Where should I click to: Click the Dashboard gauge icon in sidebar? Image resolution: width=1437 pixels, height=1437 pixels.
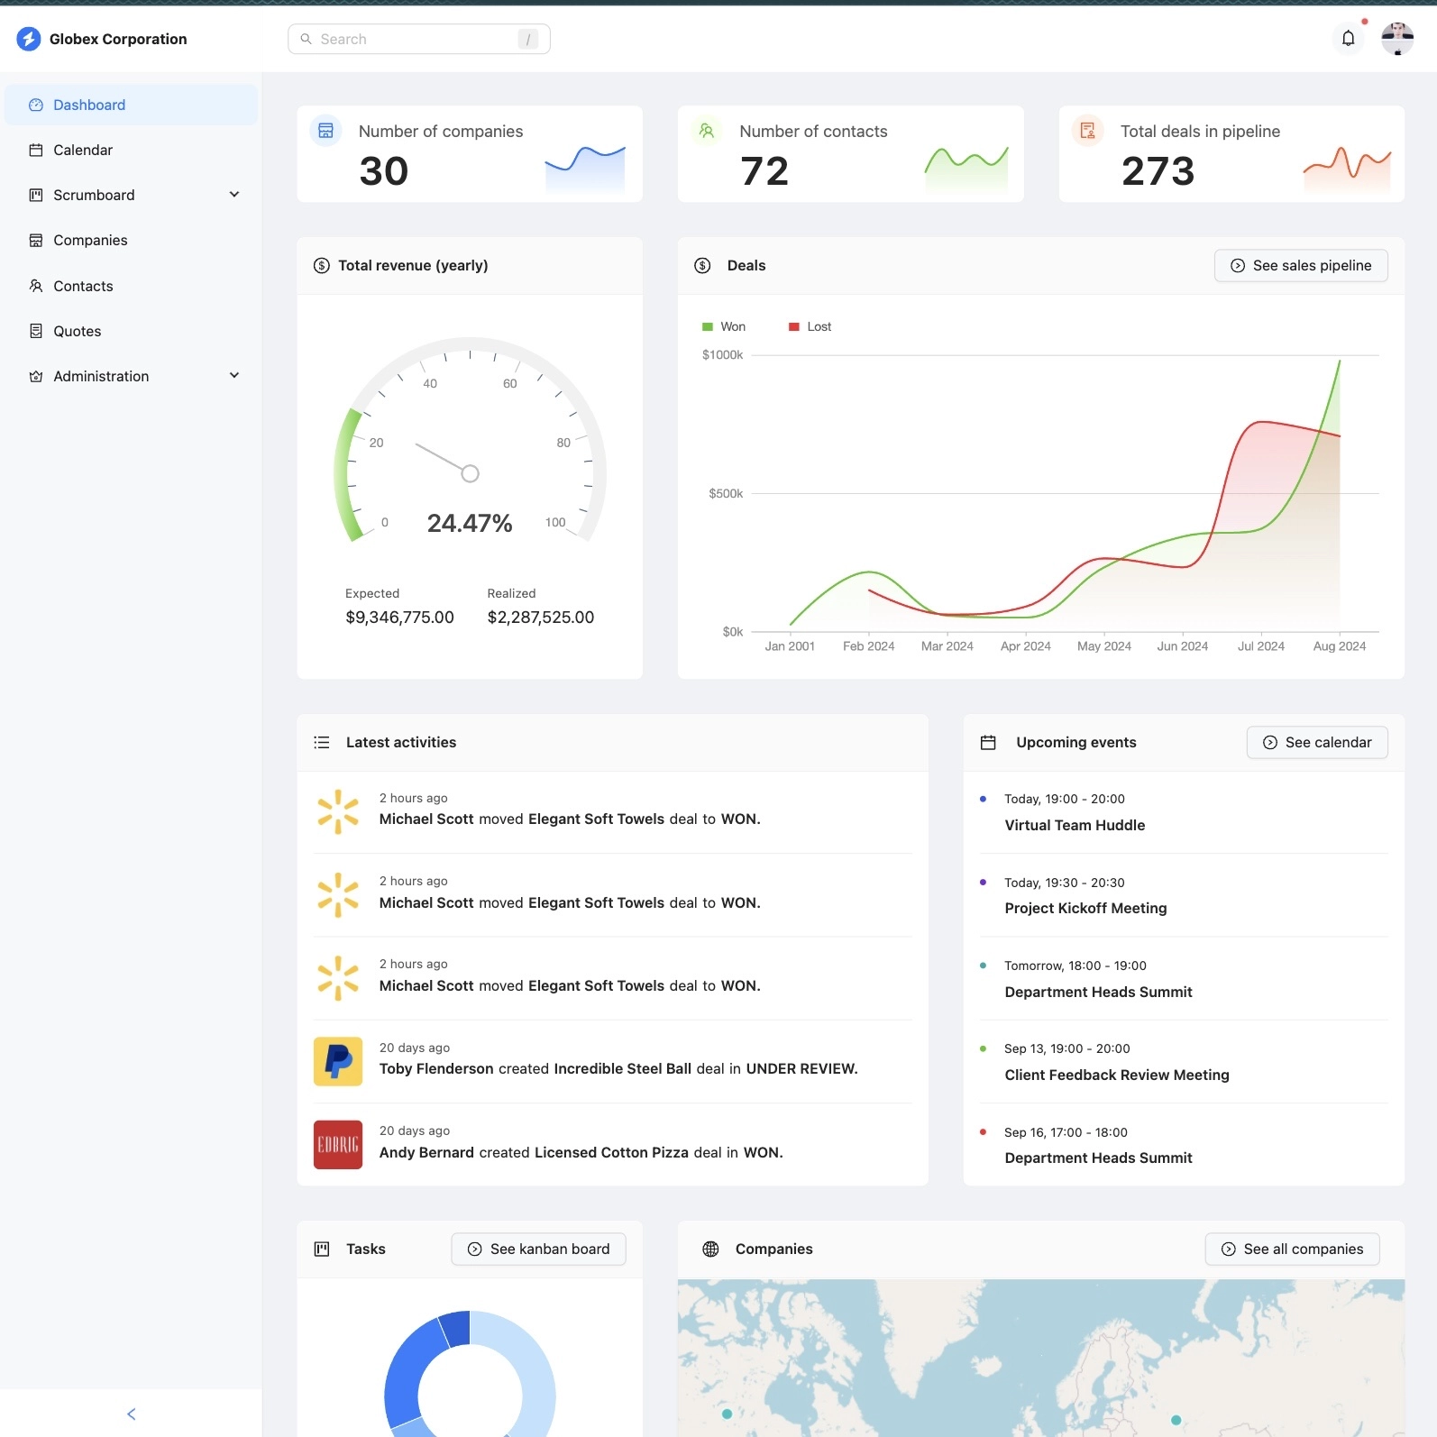click(36, 105)
